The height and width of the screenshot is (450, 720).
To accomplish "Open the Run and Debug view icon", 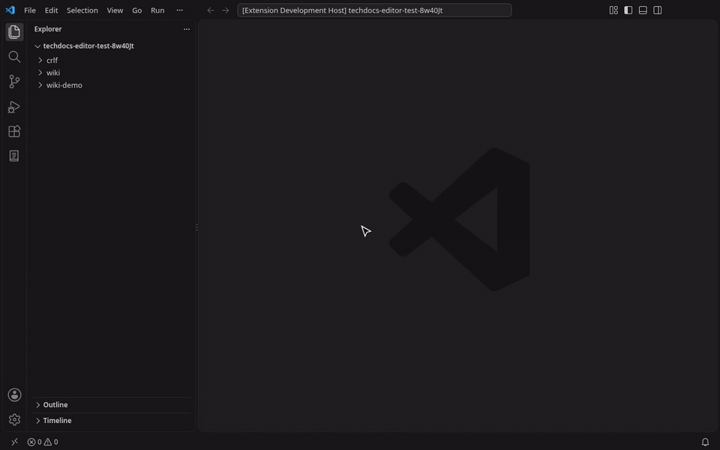I will pos(14,106).
